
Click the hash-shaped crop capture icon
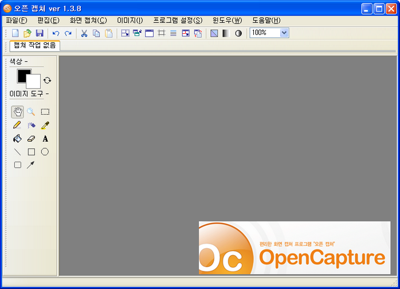click(162, 33)
